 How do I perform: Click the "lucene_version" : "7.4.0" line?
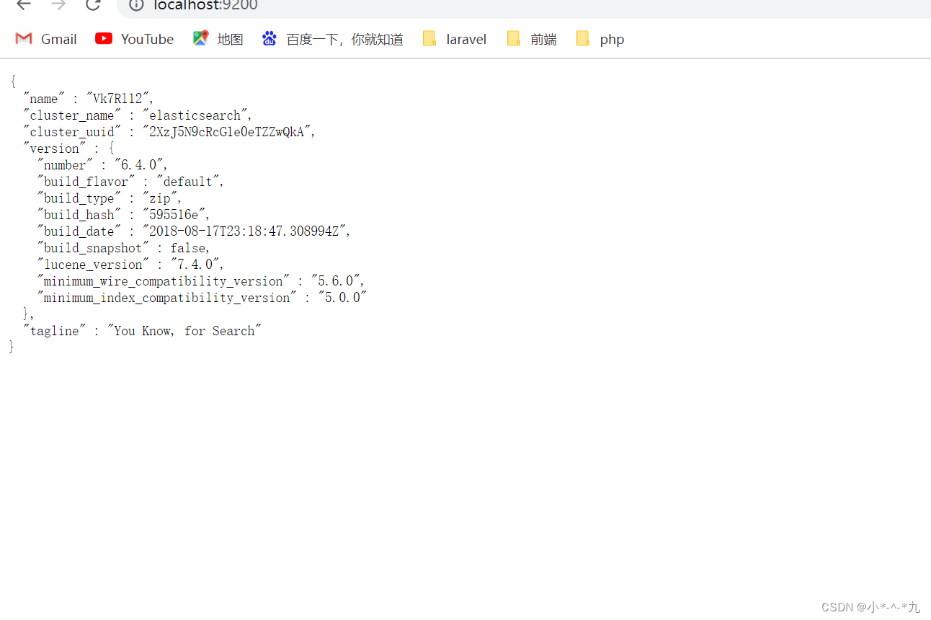130,265
